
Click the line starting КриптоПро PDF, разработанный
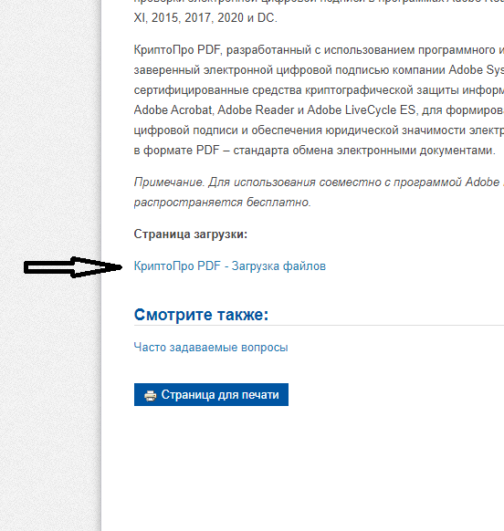319,50
